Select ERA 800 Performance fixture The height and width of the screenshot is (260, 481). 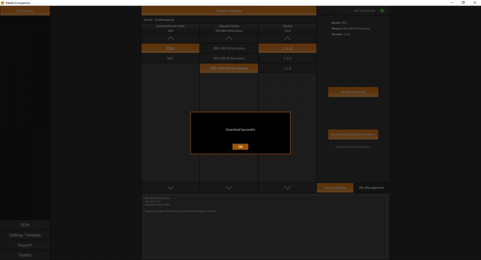pyautogui.click(x=229, y=68)
